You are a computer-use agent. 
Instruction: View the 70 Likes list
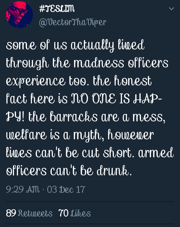(75, 213)
